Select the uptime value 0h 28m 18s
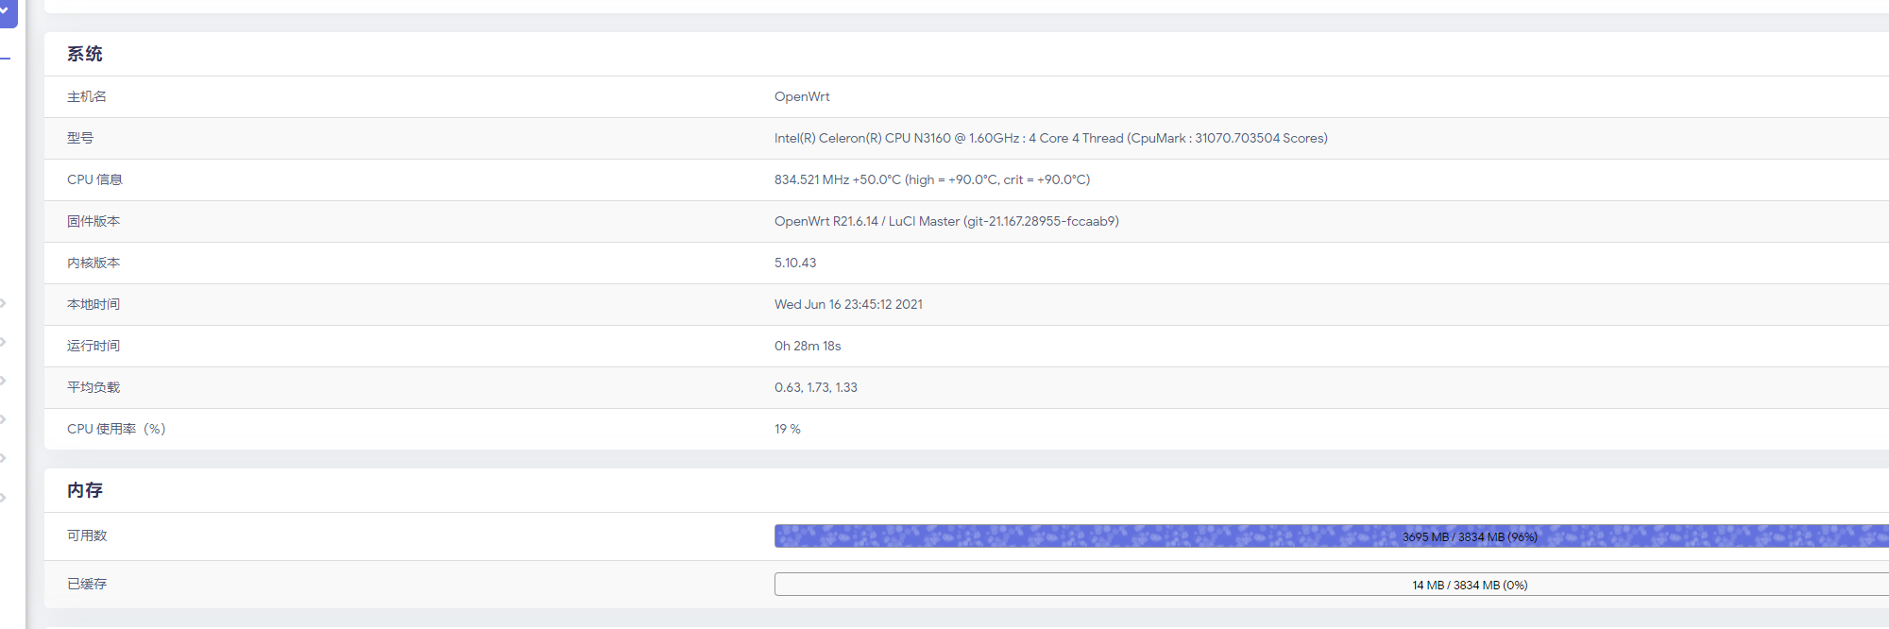 [808, 346]
